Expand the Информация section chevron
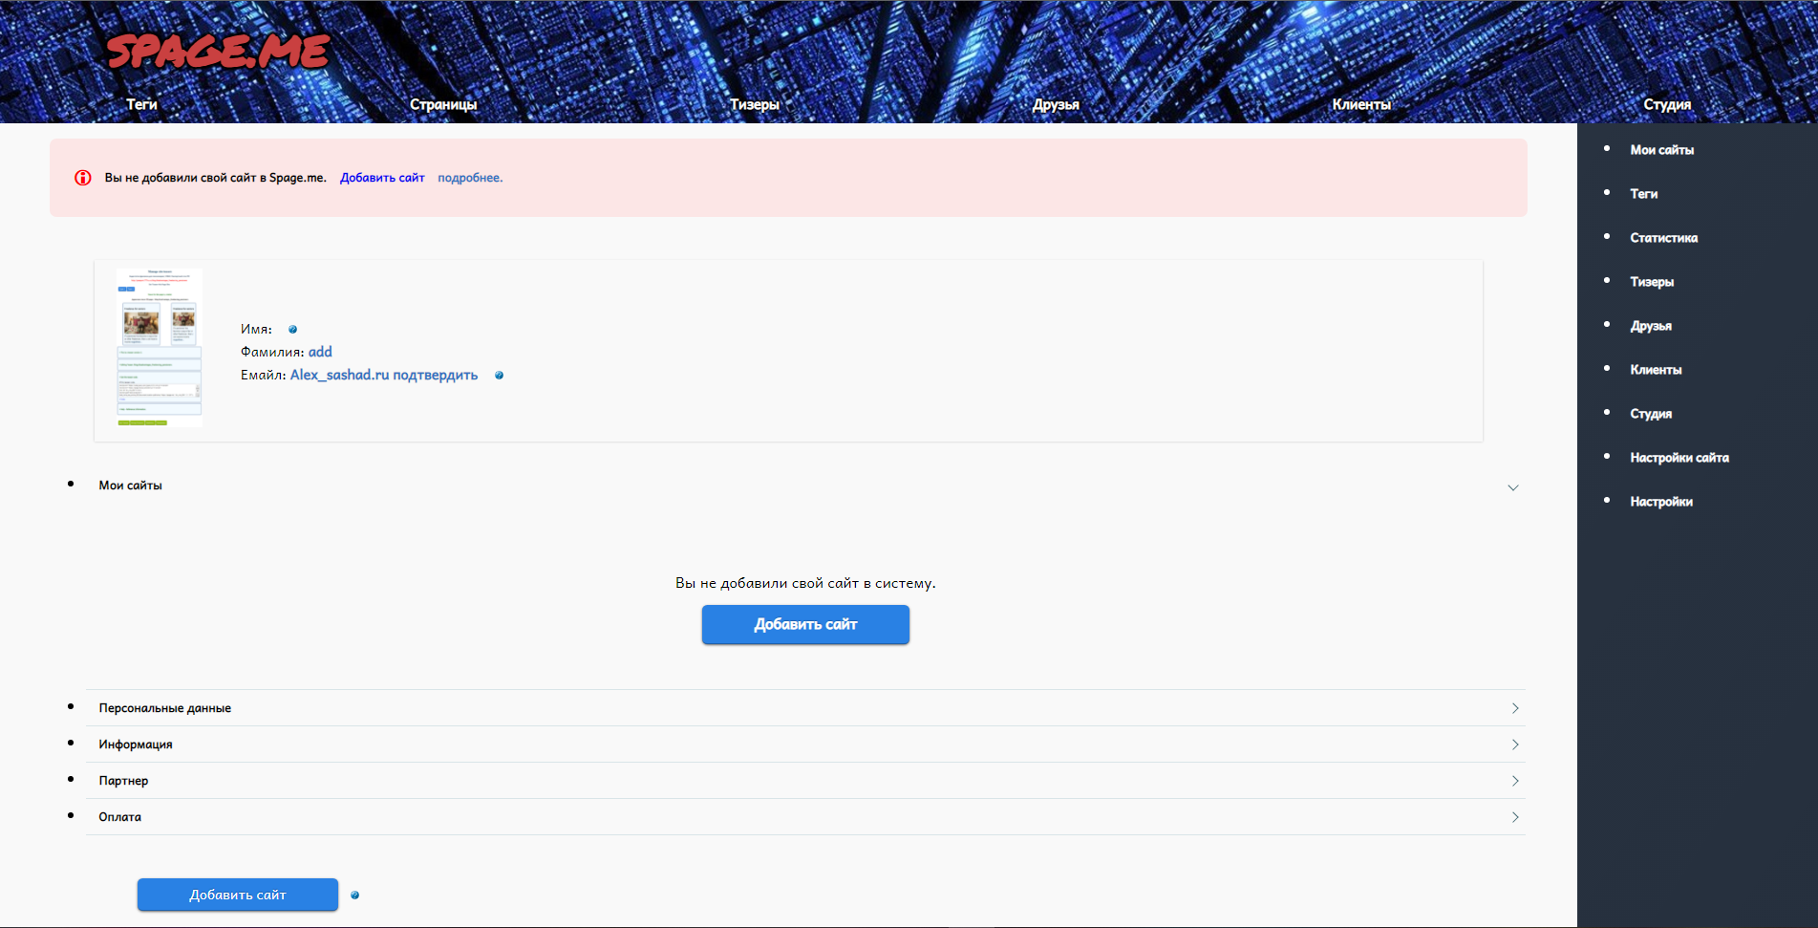1818x928 pixels. pyautogui.click(x=1515, y=745)
